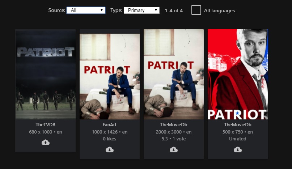Click the 0 likes text
292x169 pixels.
110,139
